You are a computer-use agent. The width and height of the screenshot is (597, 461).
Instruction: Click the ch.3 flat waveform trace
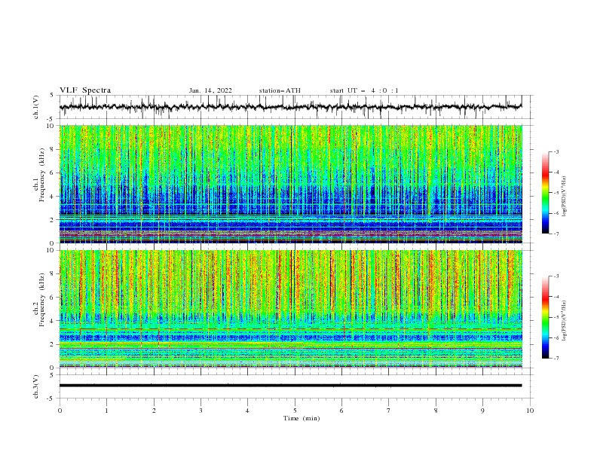(290, 386)
